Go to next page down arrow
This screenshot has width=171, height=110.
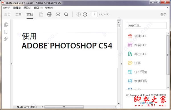point(85,14)
